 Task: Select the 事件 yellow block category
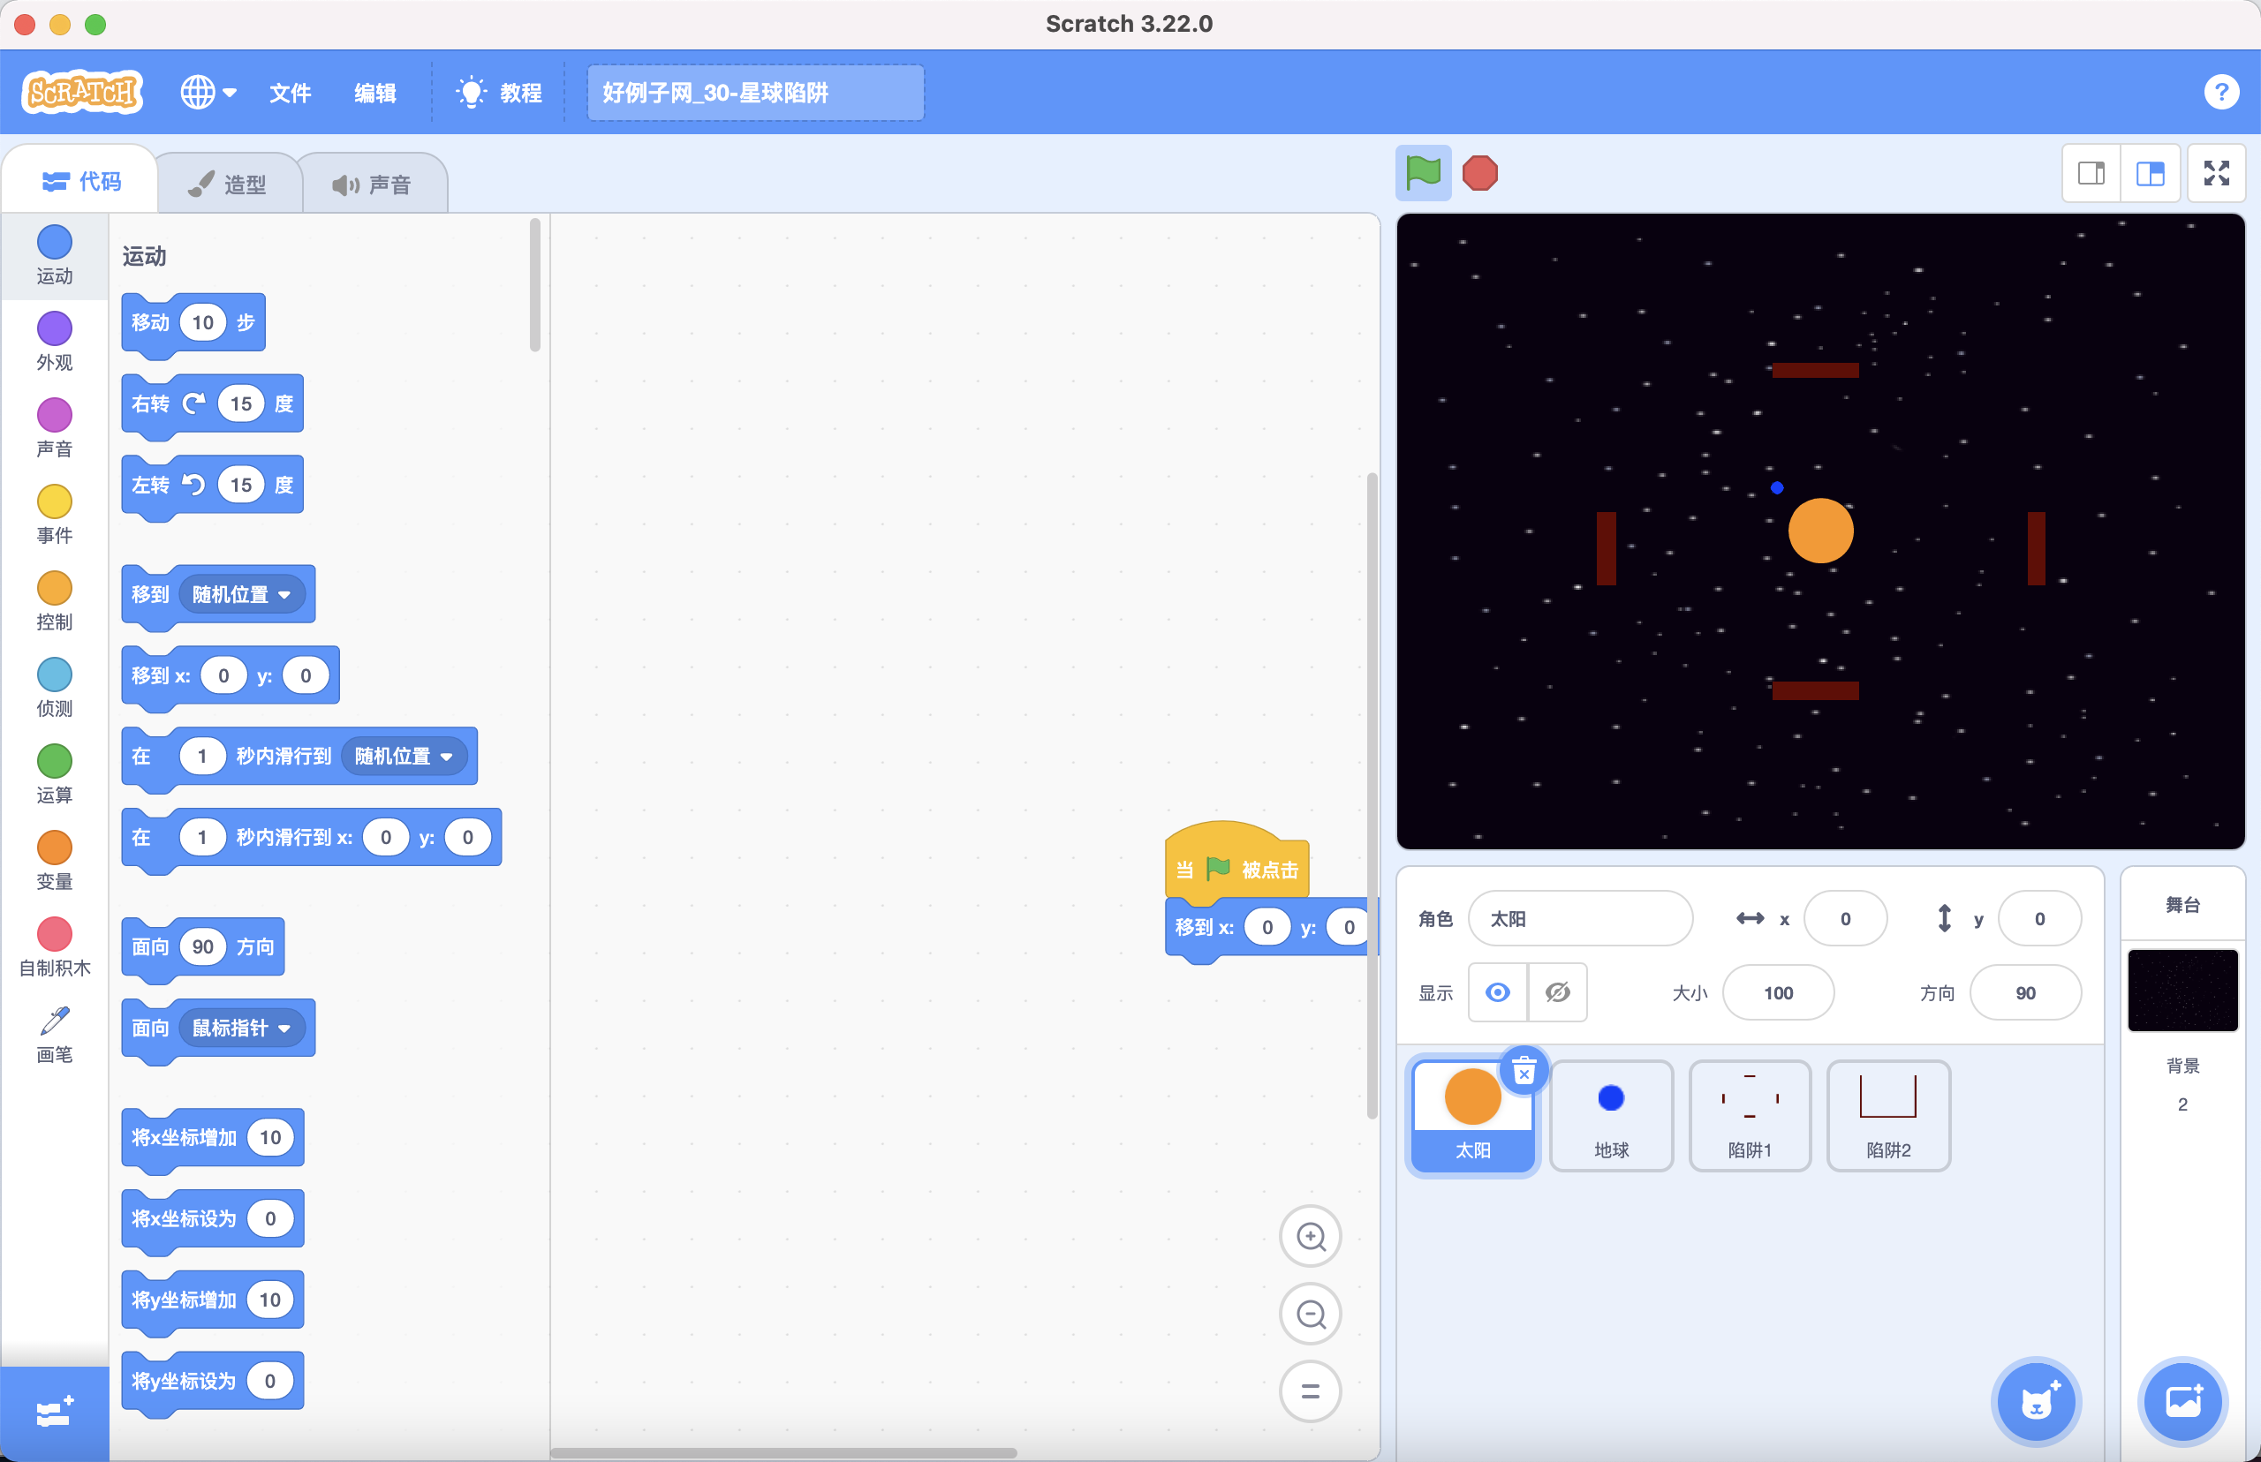tap(54, 515)
